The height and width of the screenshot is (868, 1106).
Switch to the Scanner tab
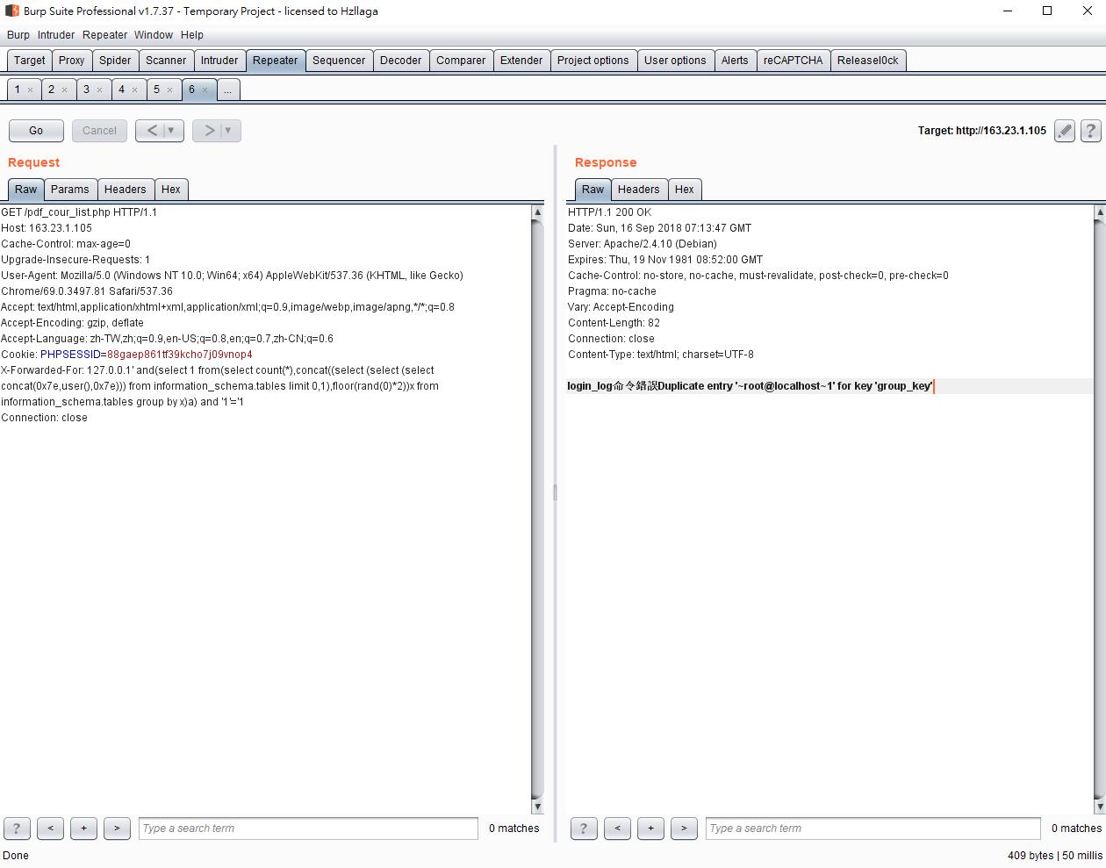(166, 61)
